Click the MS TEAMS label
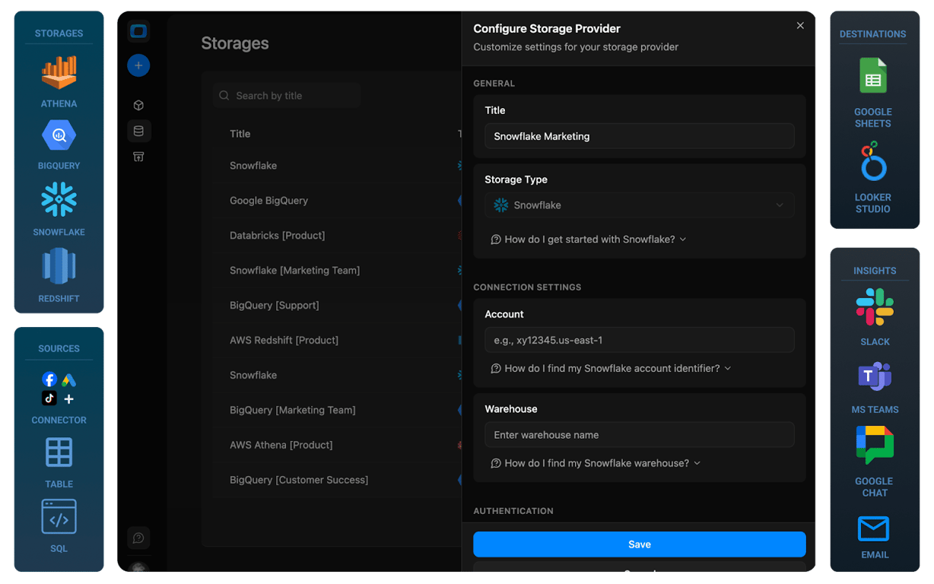The image size is (934, 584). (875, 410)
